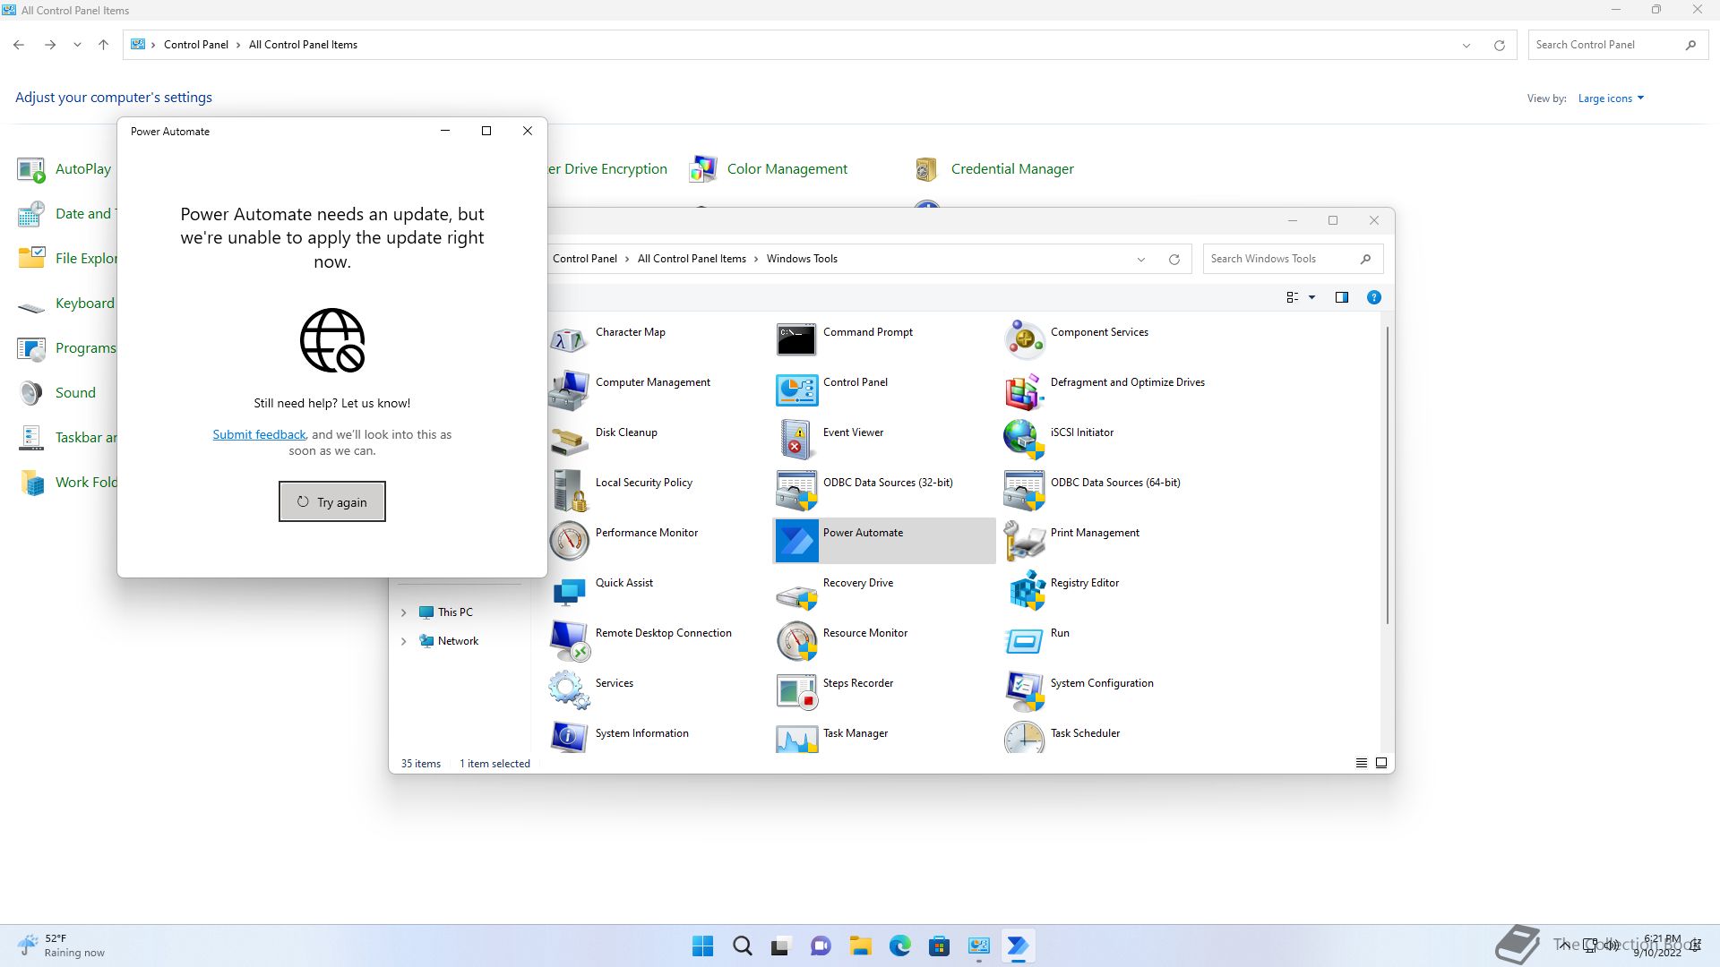Expand the This PC tree node
This screenshot has height=967, width=1720.
click(403, 612)
